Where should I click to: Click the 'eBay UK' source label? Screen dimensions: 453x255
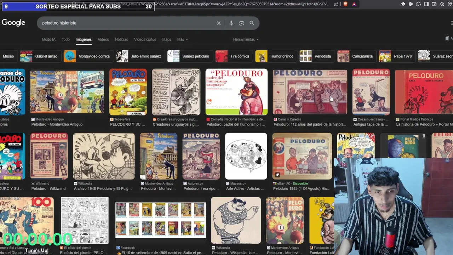pyautogui.click(x=283, y=183)
